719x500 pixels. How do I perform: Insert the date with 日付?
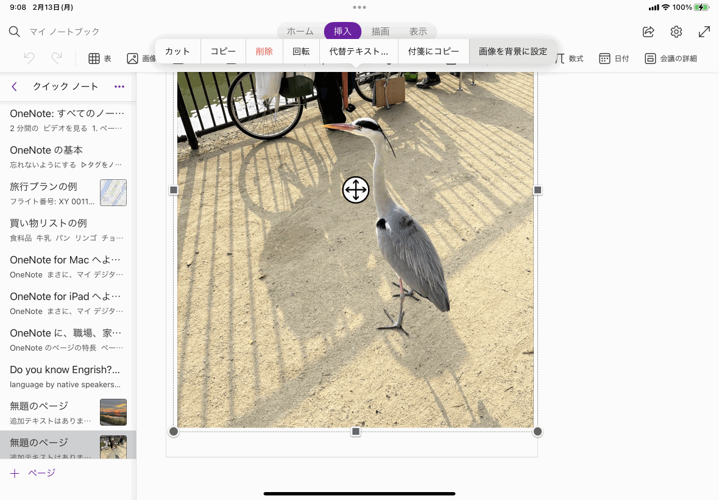614,59
